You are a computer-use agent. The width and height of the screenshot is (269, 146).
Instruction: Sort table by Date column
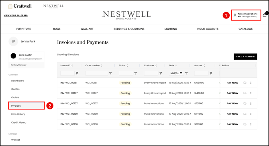176,65
